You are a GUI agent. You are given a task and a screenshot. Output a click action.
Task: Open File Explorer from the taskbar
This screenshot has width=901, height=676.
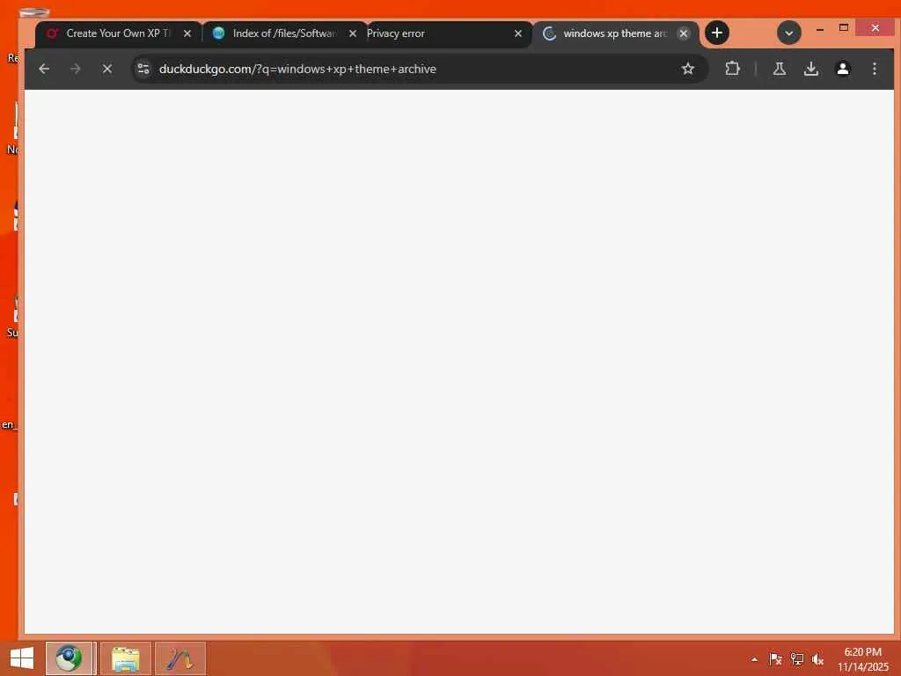coord(125,658)
